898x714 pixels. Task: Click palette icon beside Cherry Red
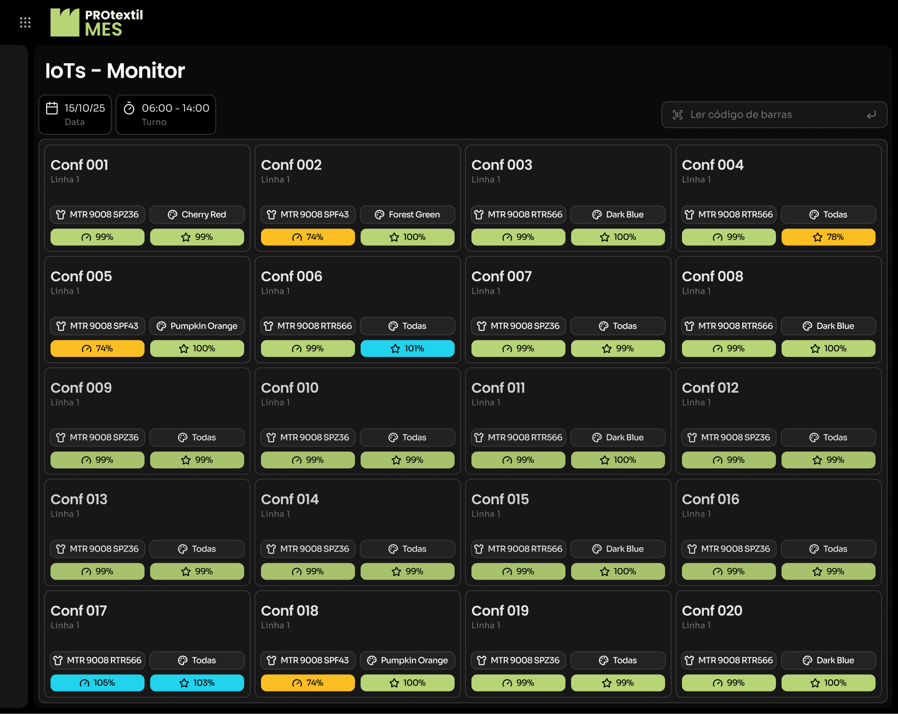coord(173,214)
